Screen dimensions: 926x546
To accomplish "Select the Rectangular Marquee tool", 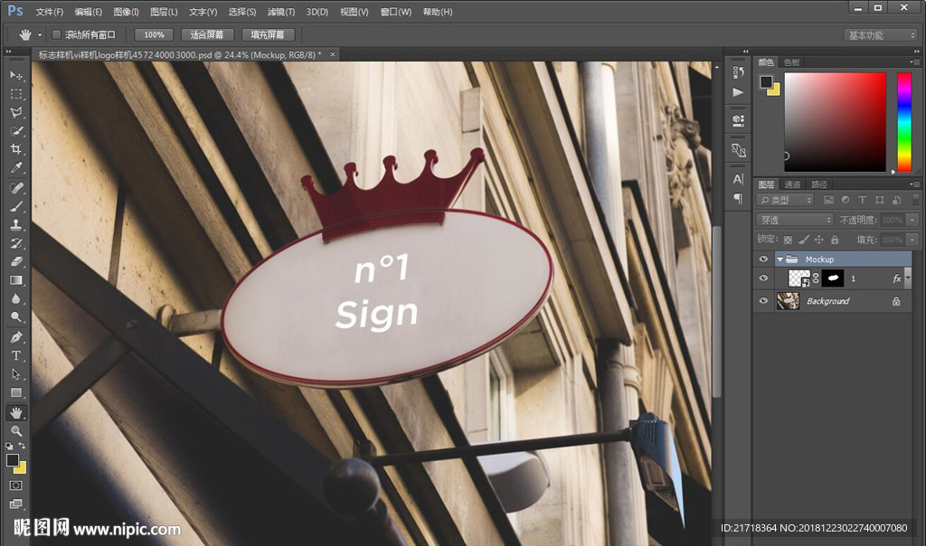I will [x=16, y=94].
